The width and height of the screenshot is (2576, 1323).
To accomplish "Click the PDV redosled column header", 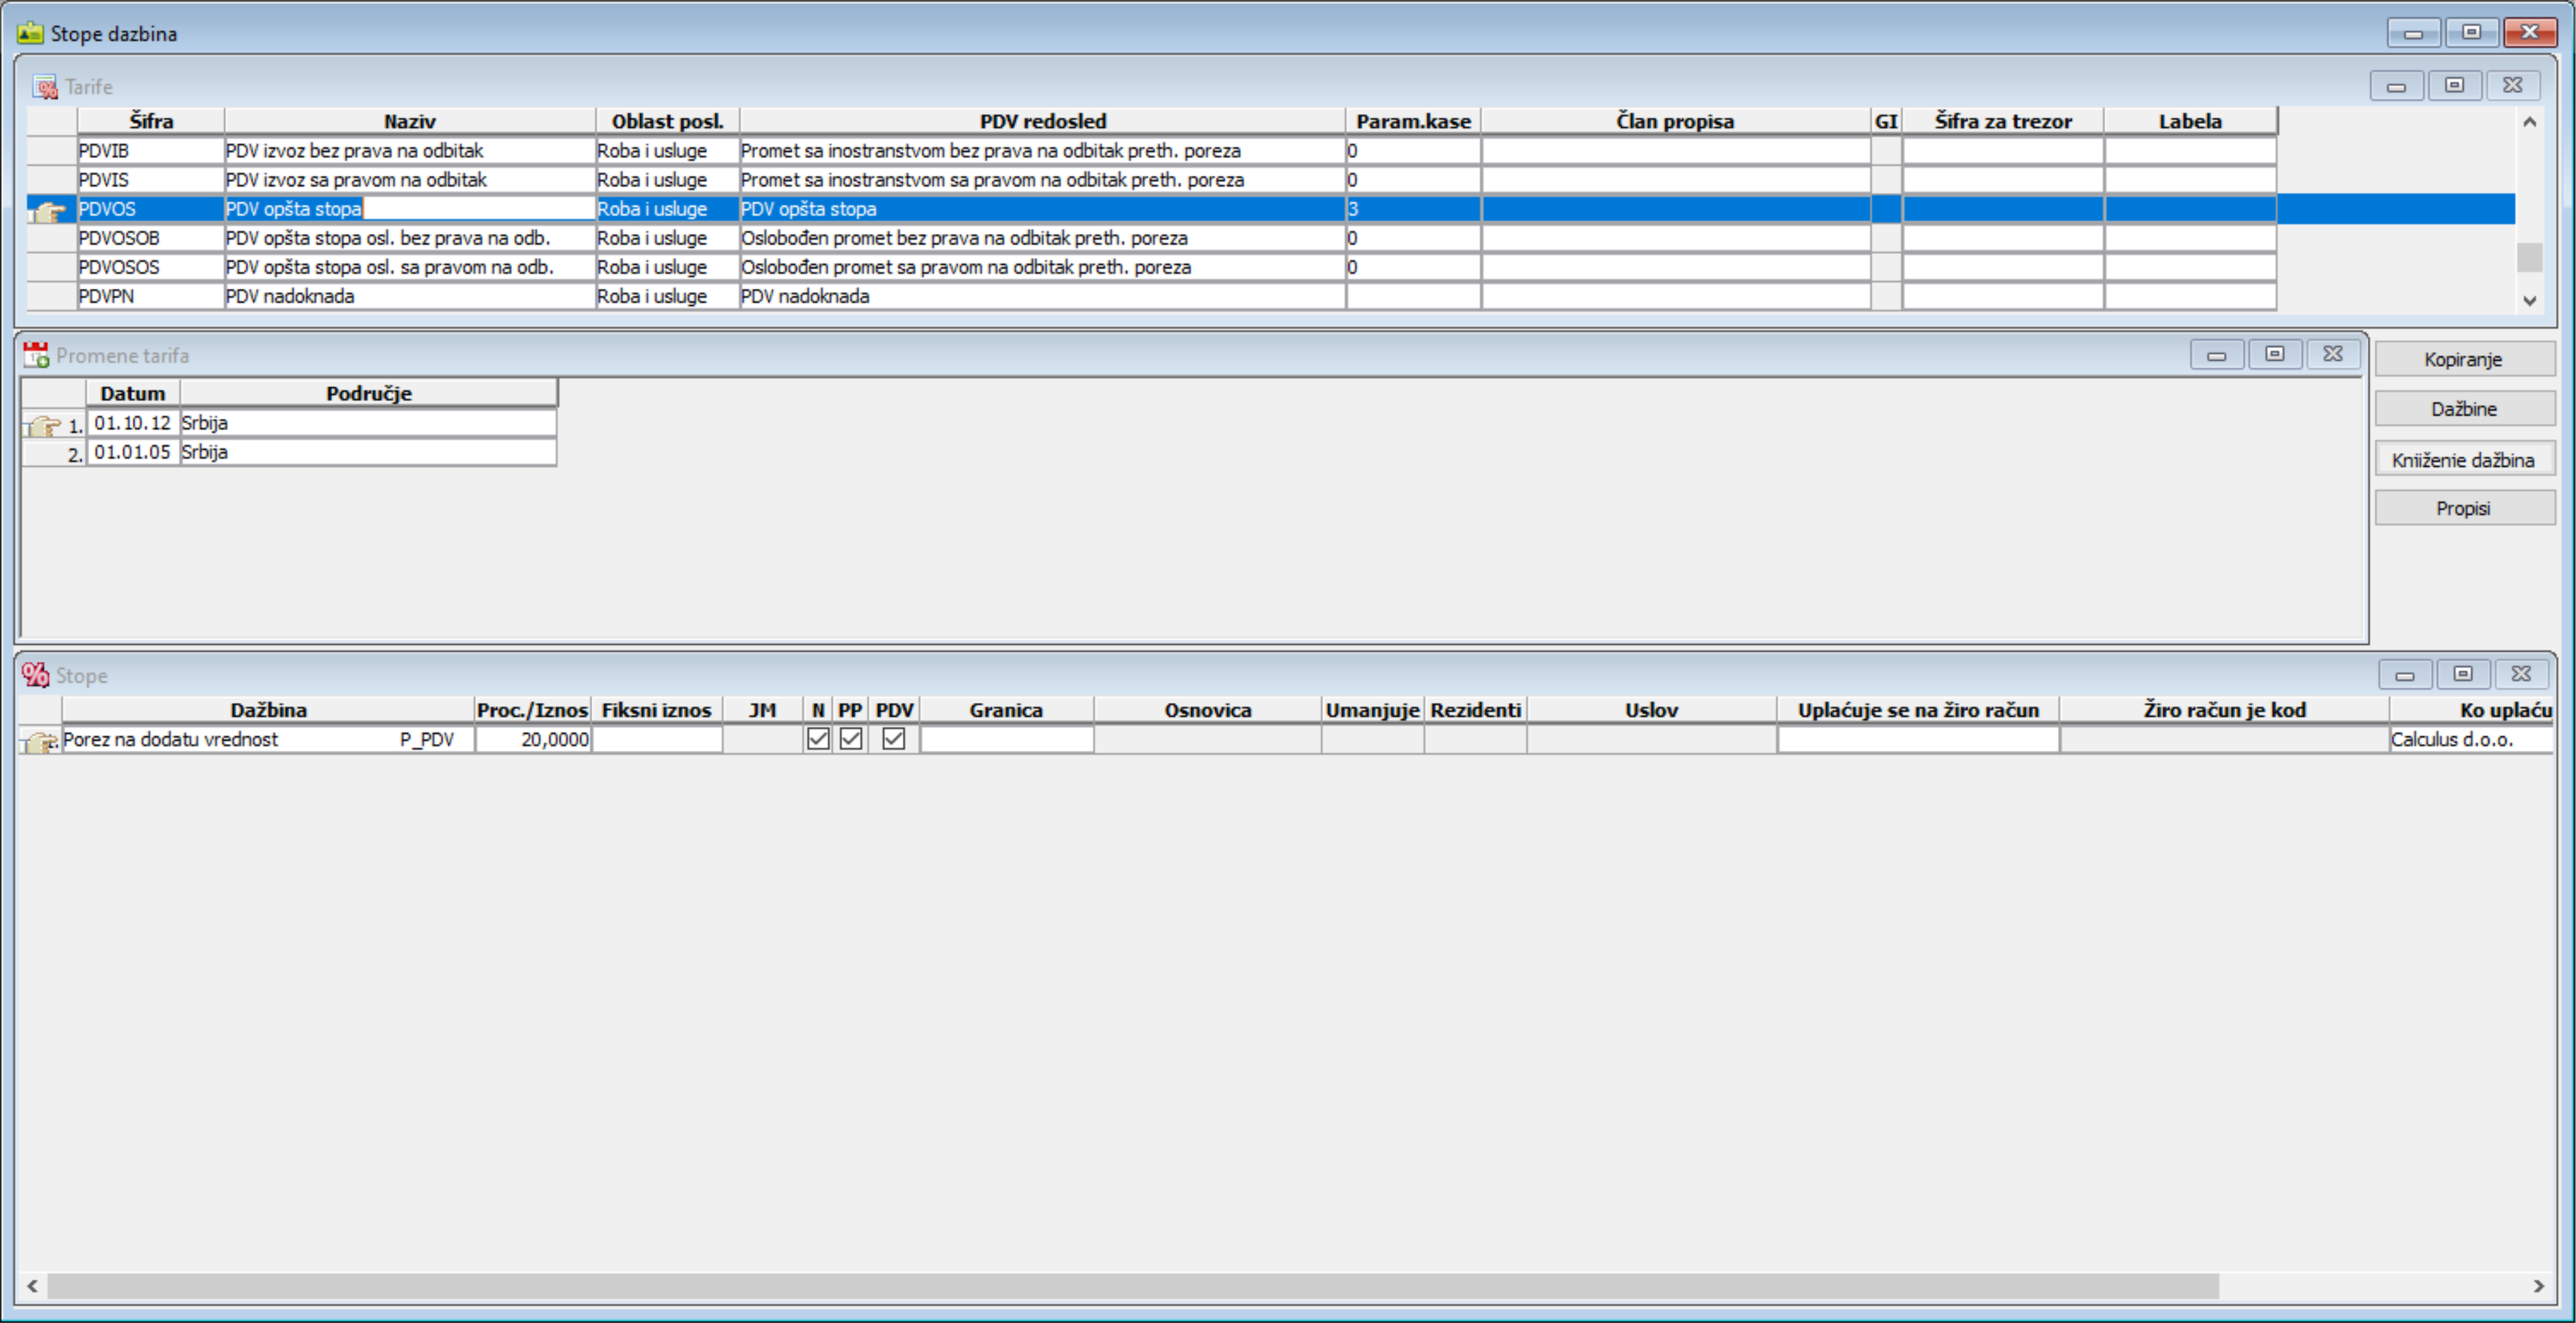I will tap(1042, 121).
